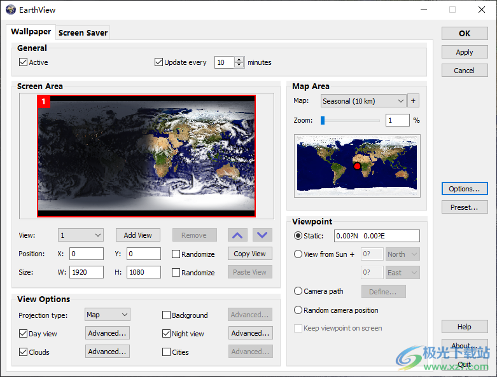Image resolution: width=497 pixels, height=377 pixels.
Task: Open the Projection type dropdown
Action: click(x=107, y=315)
